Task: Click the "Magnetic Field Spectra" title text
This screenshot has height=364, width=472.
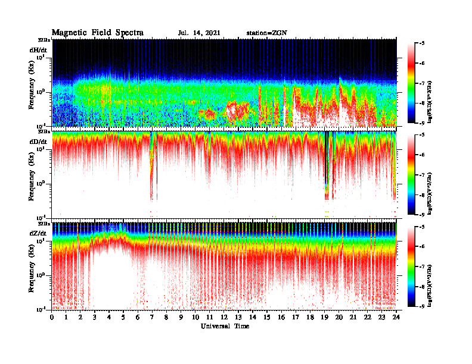Action: [x=98, y=33]
